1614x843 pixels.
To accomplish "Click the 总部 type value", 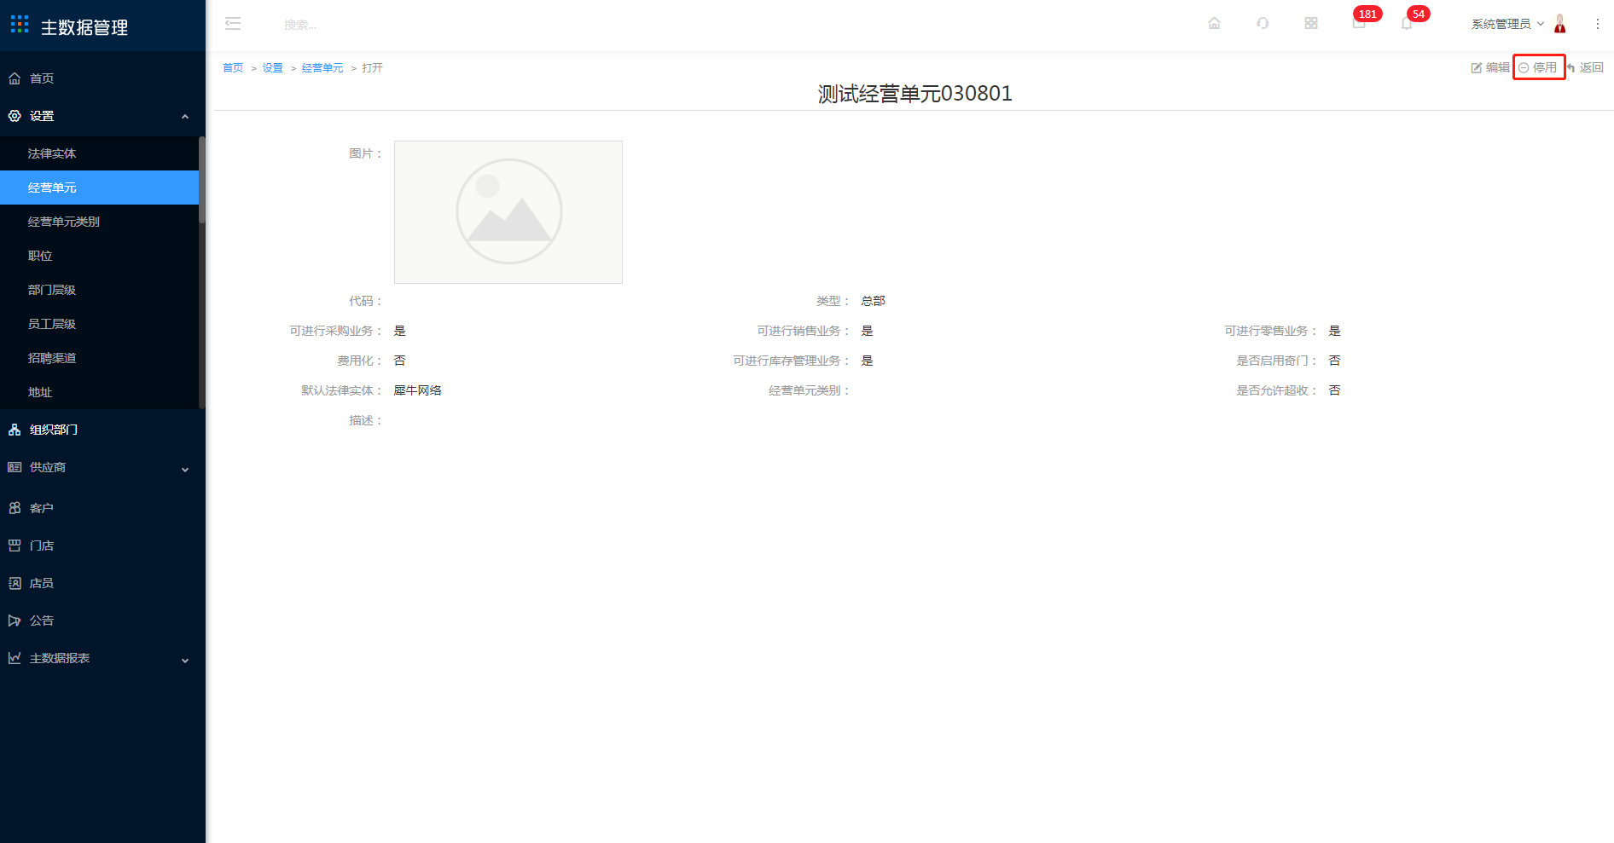I will [874, 301].
